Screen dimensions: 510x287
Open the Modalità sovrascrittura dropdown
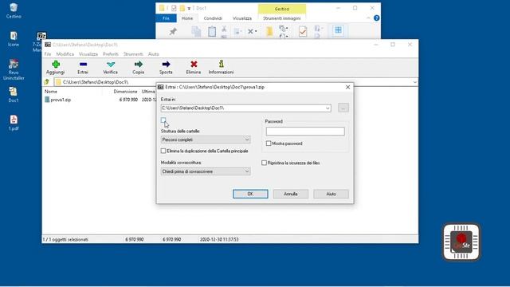tap(206, 171)
